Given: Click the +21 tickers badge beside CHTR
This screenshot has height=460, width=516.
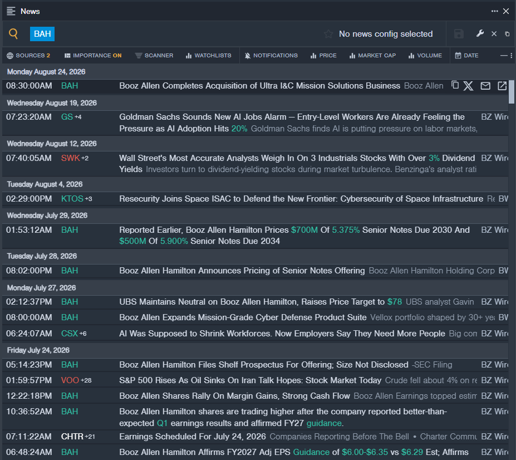Looking at the screenshot, I should tap(90, 437).
